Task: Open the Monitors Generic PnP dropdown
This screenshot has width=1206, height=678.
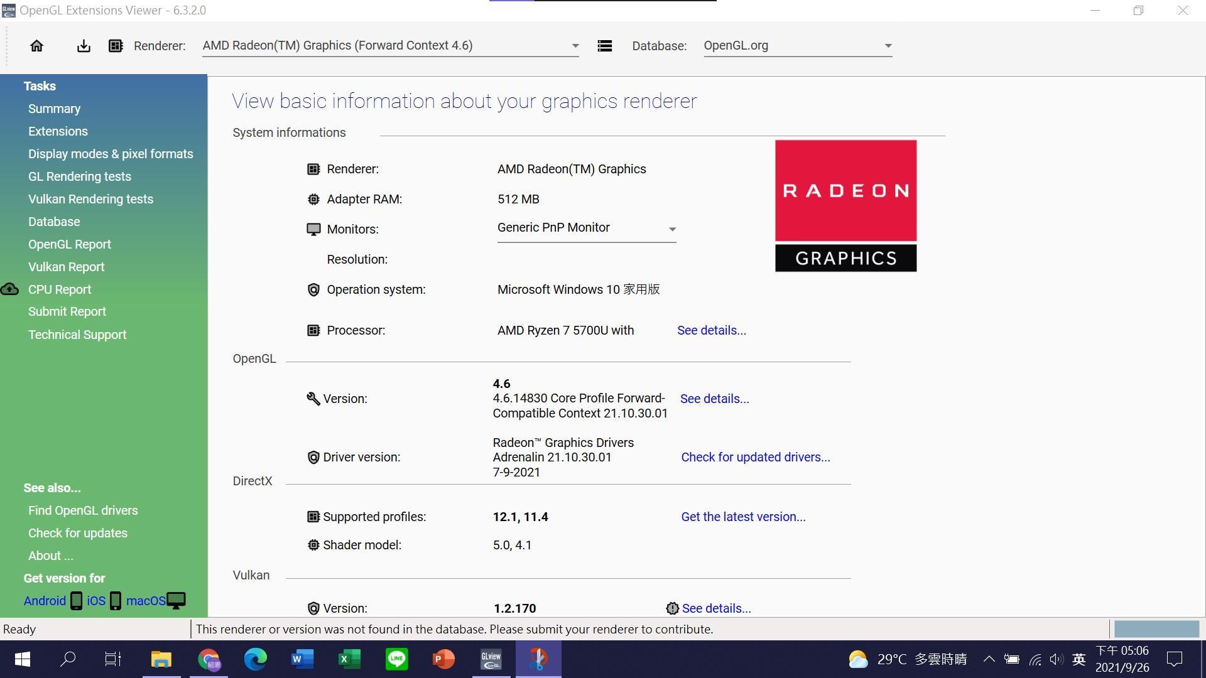Action: click(585, 229)
